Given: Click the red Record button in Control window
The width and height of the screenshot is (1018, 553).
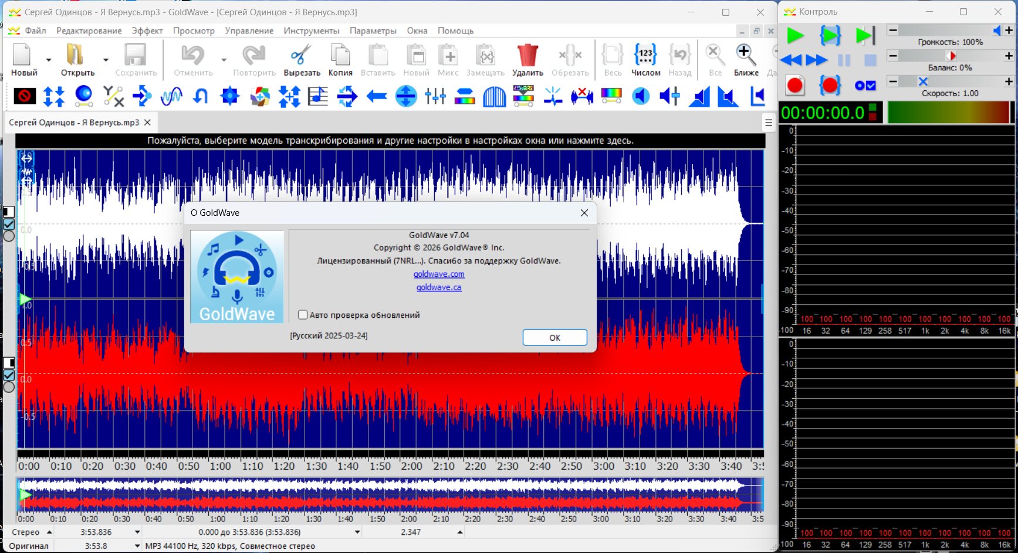Looking at the screenshot, I should coord(795,86).
